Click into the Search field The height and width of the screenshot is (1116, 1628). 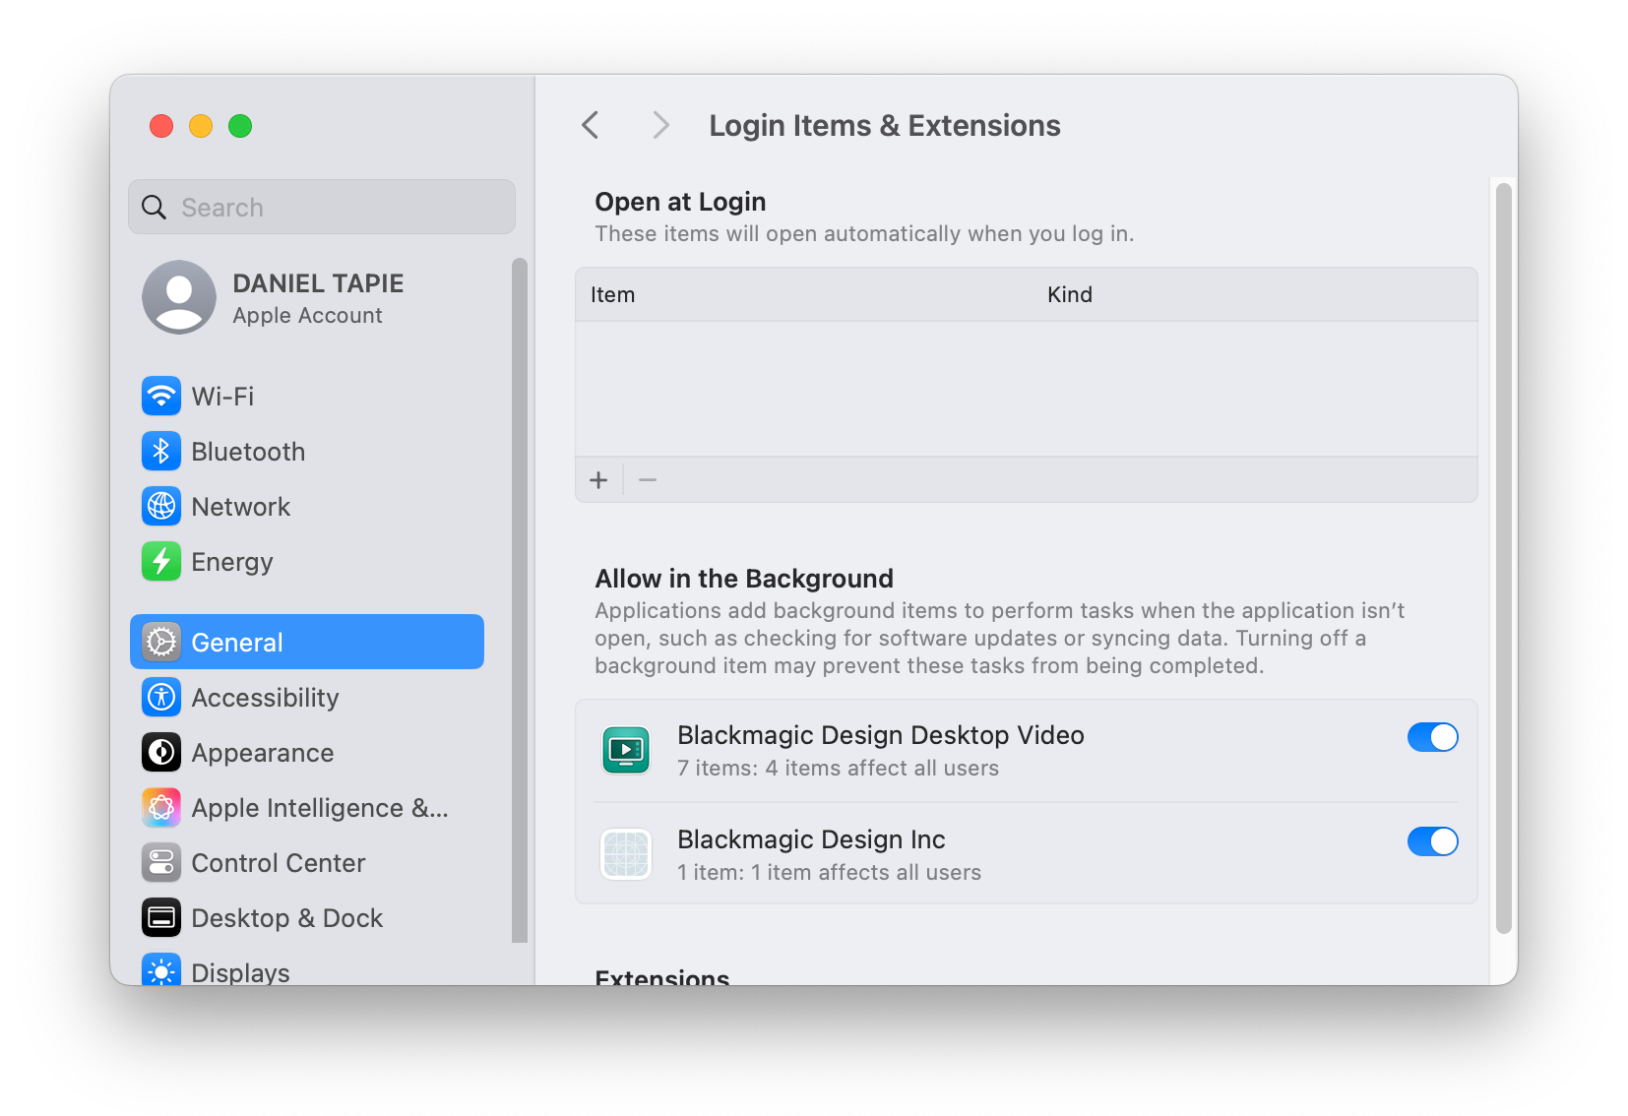322,207
